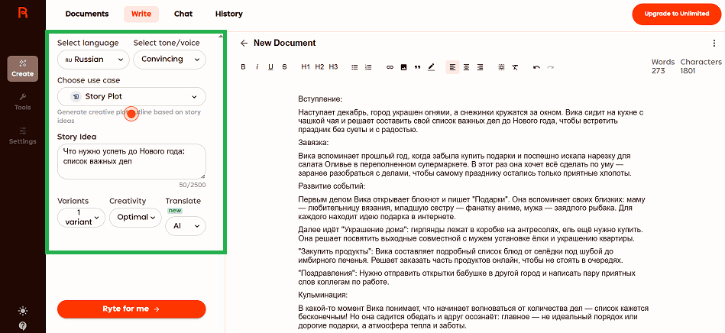Image resolution: width=725 pixels, height=333 pixels.
Task: Apply blockquote formatting
Action: (417, 67)
